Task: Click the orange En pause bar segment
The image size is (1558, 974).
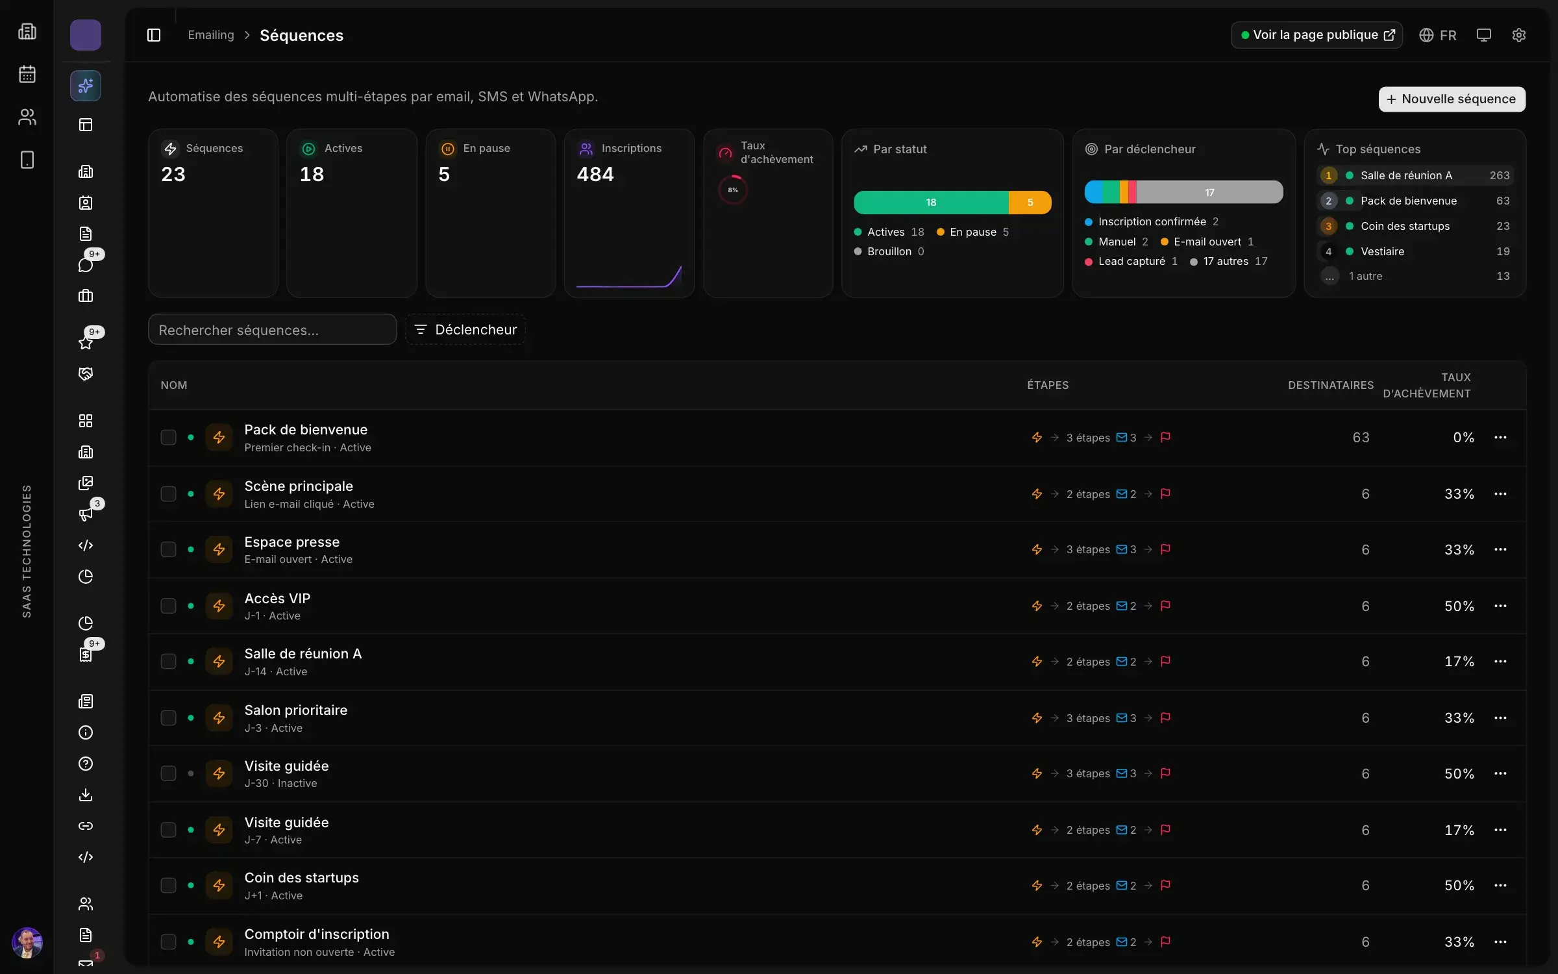Action: point(1030,203)
